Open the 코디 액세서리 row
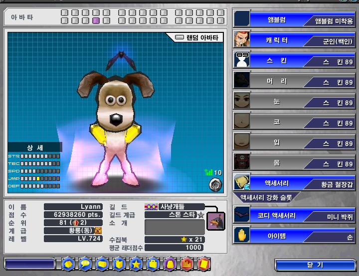359x276 pixels. [294, 215]
